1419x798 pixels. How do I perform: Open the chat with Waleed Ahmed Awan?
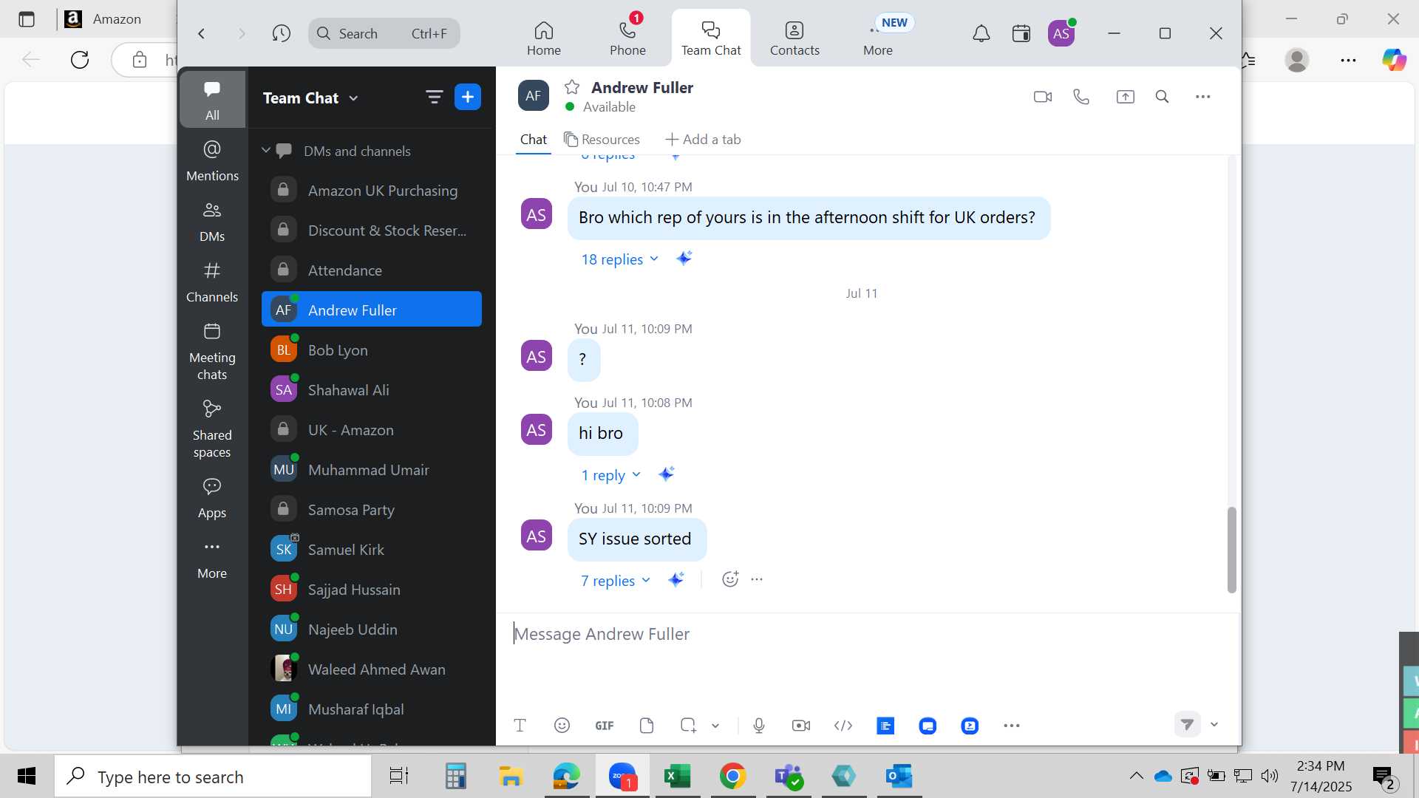(372, 669)
